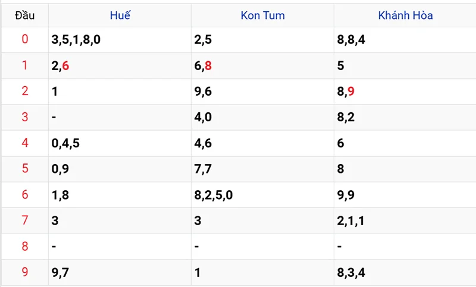Image resolution: width=476 pixels, height=287 pixels.
Task: Click red highlighted 8 in Kon Tum column
Action: [208, 67]
